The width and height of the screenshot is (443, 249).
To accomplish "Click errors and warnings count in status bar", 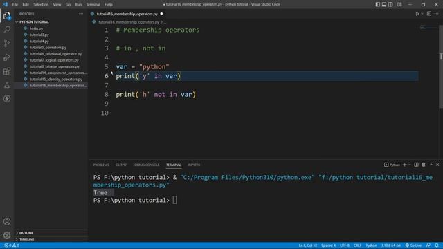I will tap(12, 246).
